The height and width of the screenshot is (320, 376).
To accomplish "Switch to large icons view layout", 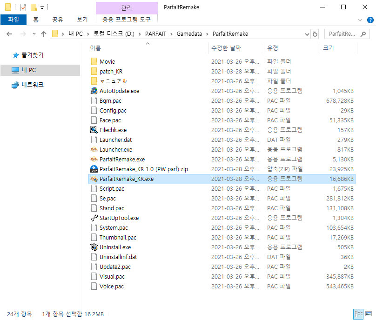I will (369, 314).
